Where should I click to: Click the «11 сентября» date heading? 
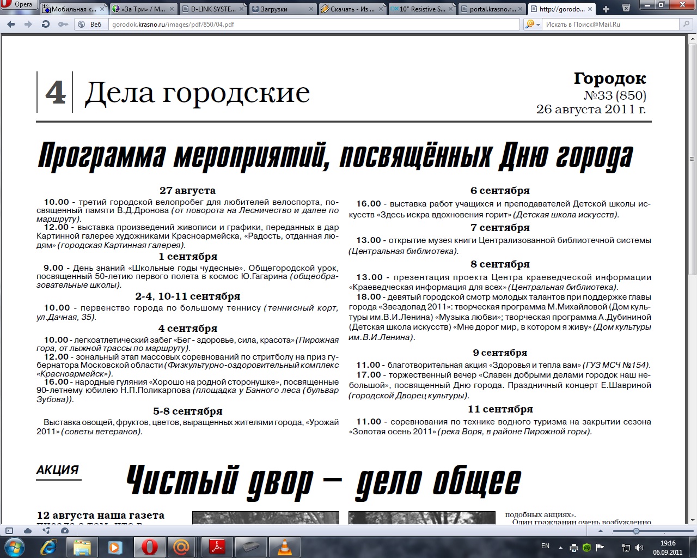point(500,409)
